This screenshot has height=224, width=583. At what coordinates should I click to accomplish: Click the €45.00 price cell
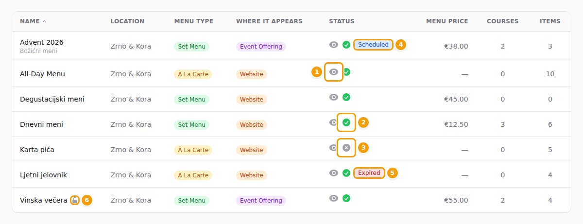(456, 100)
